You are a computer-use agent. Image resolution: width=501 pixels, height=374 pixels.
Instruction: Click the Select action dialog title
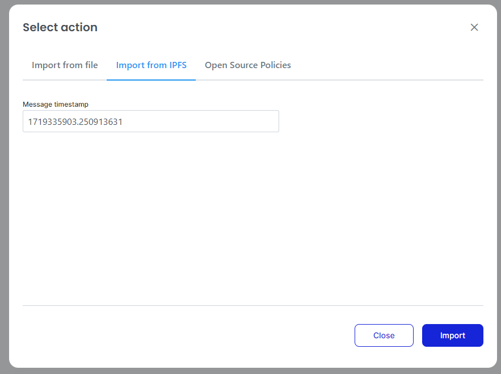[60, 27]
